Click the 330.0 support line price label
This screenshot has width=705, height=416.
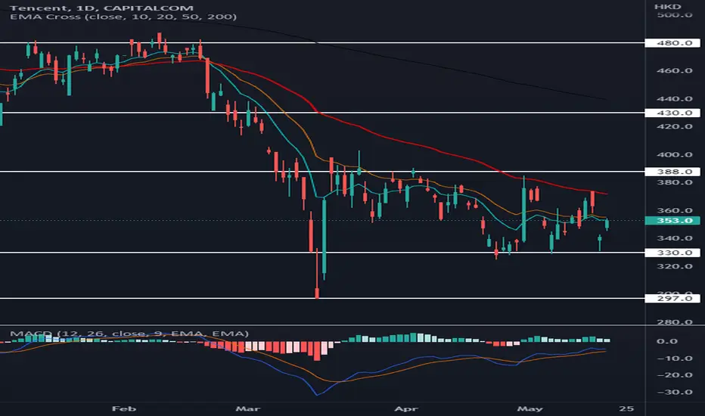(x=672, y=253)
